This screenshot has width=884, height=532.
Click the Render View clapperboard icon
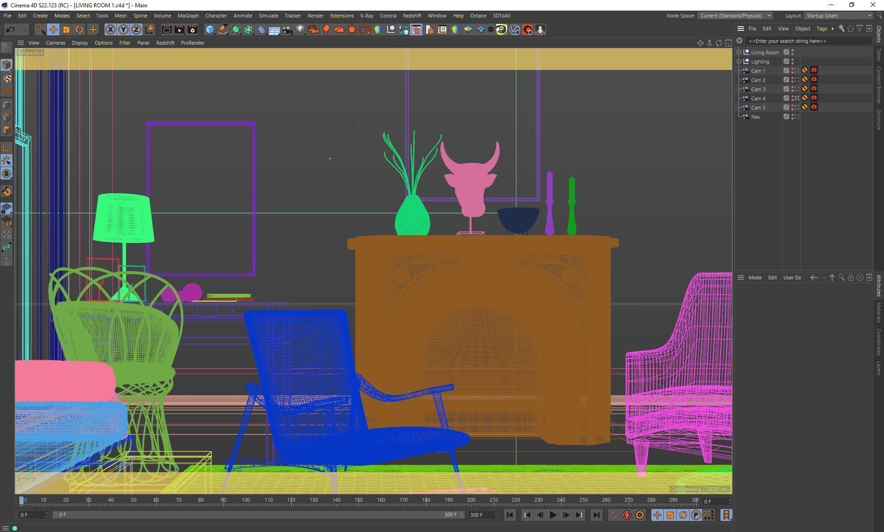point(167,30)
